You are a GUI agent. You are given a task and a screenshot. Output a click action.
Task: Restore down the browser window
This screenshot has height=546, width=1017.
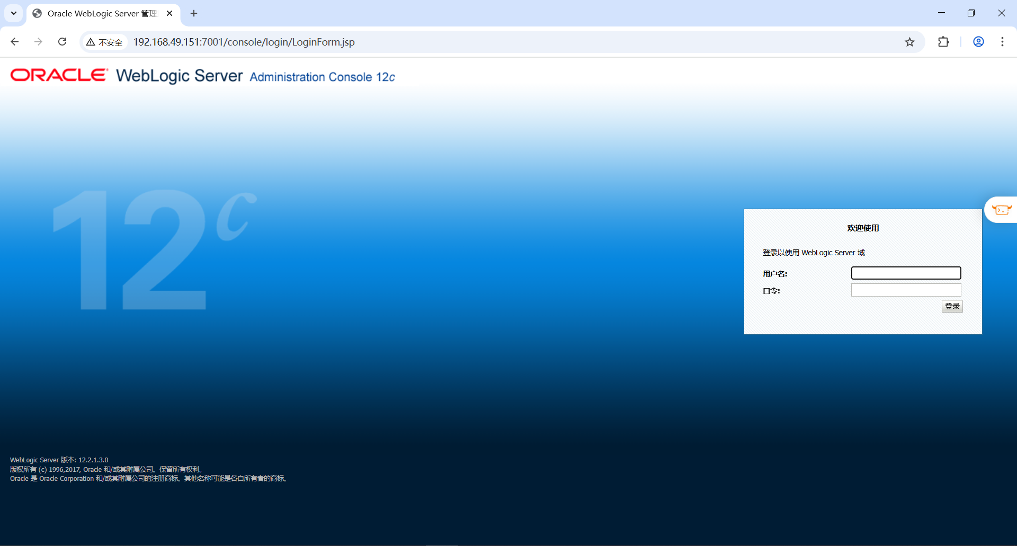coord(971,13)
